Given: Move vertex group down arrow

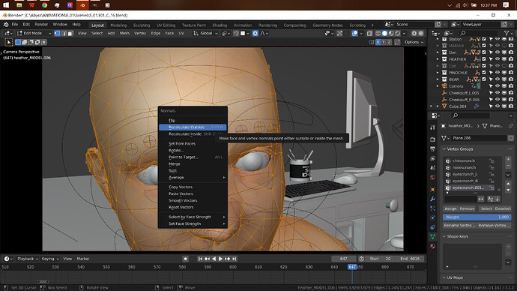Looking at the screenshot, I should [508, 190].
